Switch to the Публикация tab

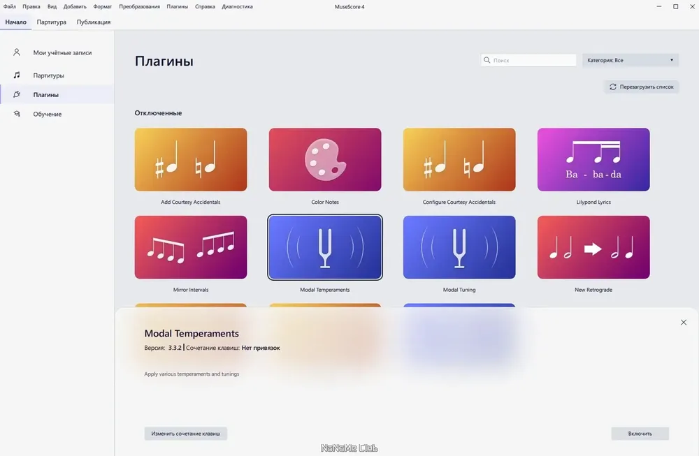point(94,22)
